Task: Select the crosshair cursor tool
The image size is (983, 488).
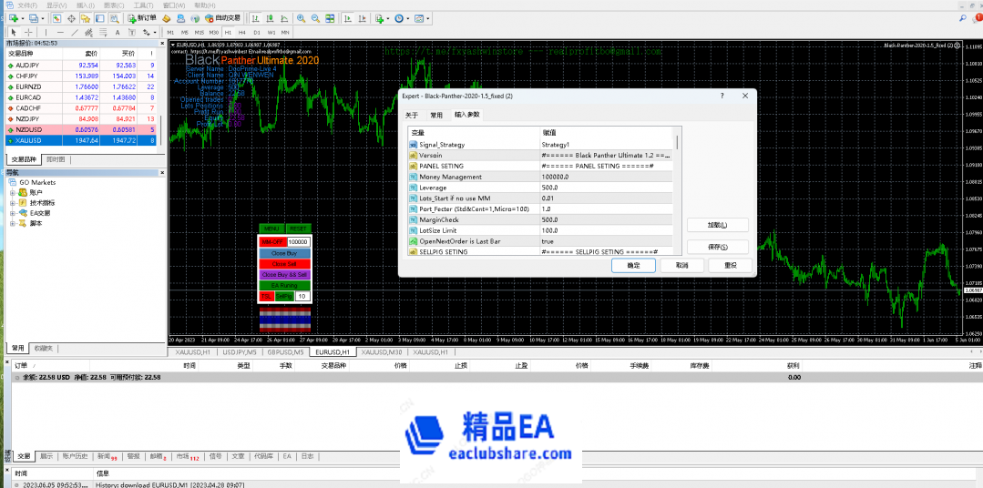Action: pos(28,32)
